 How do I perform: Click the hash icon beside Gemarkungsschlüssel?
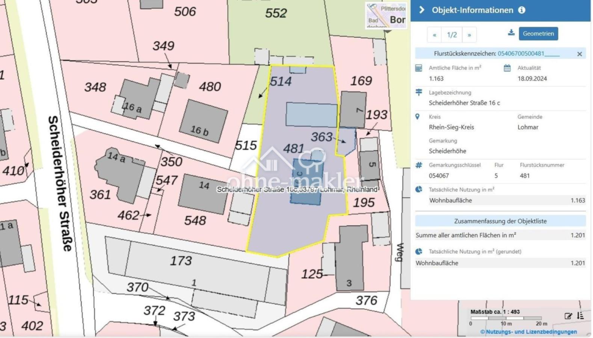coord(419,165)
